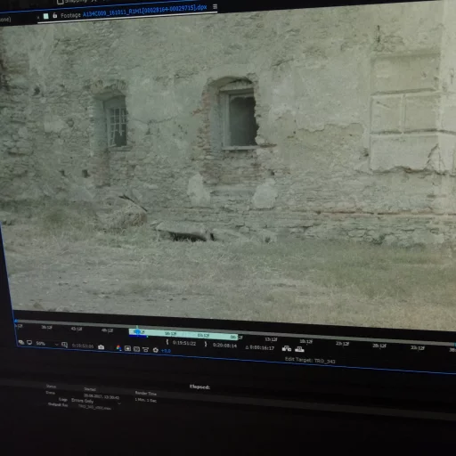Click the blue +0.0 exposure value
The image size is (456, 456).
pyautogui.click(x=166, y=351)
